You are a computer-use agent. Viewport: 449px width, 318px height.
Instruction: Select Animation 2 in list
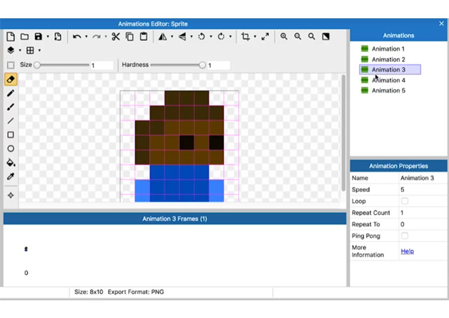pyautogui.click(x=388, y=59)
